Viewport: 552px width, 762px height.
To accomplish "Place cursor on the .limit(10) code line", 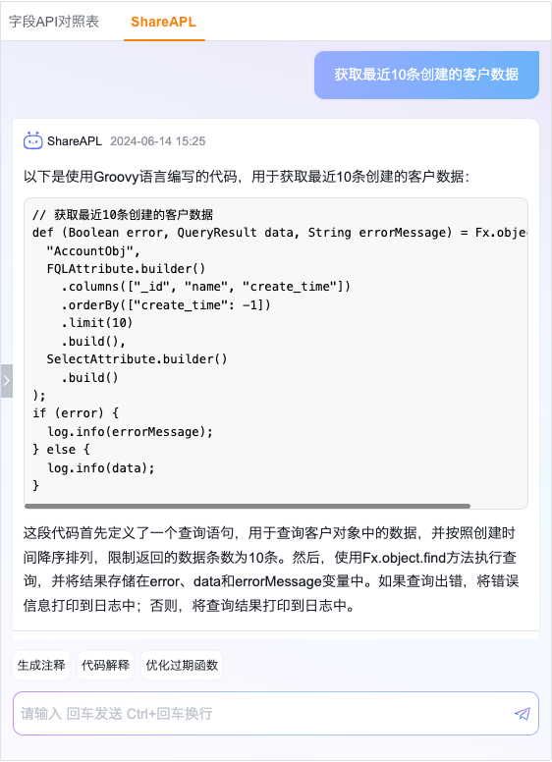I will 97,323.
